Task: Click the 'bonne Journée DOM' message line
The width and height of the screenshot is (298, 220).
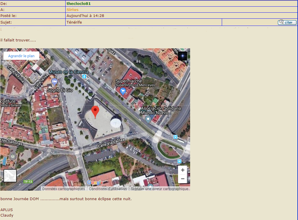Action: click(66, 199)
